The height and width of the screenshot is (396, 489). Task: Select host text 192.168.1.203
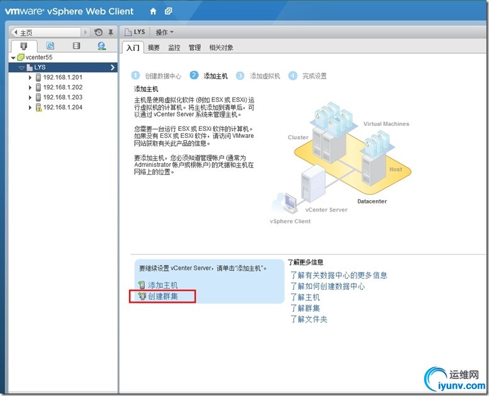click(63, 98)
